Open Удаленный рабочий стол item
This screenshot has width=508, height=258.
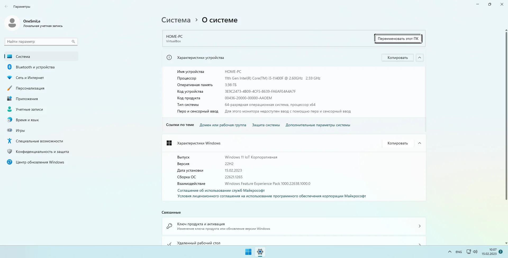coord(294,241)
